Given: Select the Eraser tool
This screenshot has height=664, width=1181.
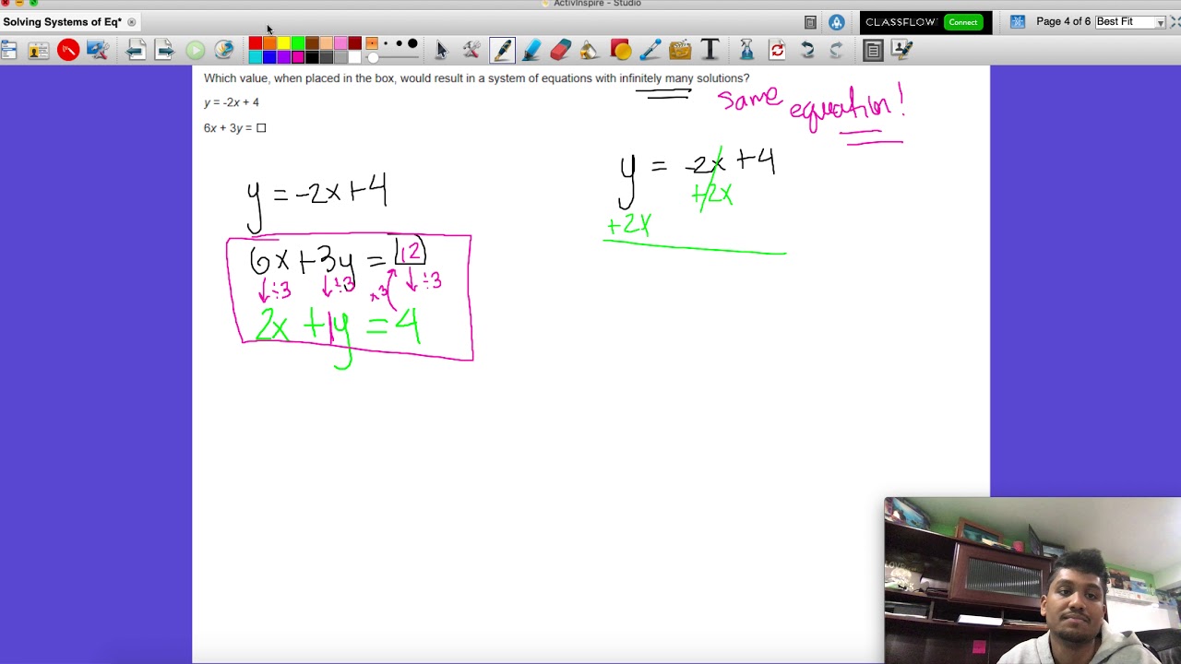Looking at the screenshot, I should 561,50.
